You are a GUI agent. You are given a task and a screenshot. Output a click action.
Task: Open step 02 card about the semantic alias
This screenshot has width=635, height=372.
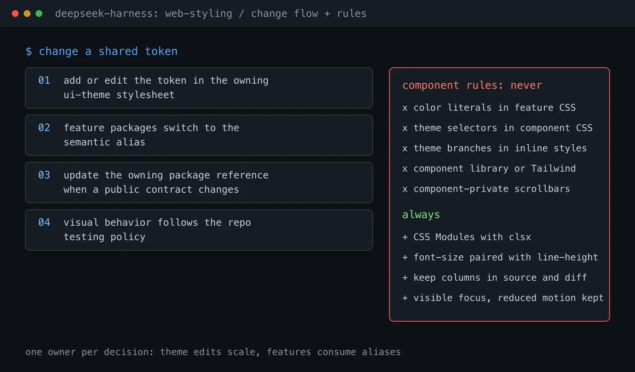point(199,135)
